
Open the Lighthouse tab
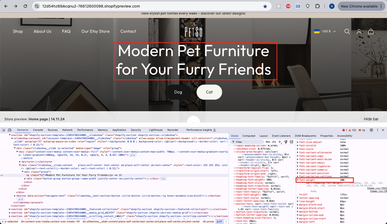click(156, 130)
